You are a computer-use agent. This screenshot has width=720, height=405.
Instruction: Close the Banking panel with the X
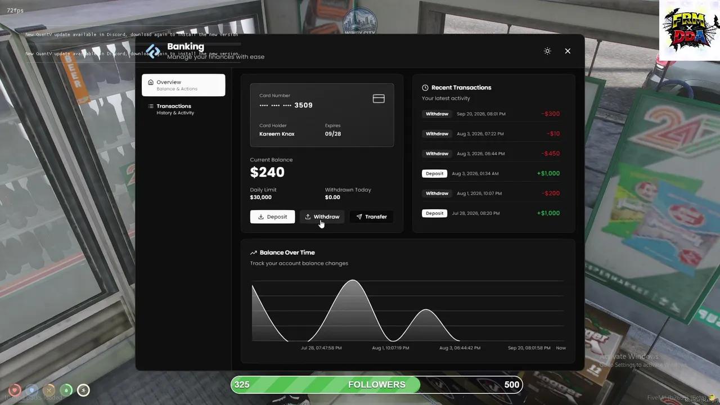coord(568,51)
